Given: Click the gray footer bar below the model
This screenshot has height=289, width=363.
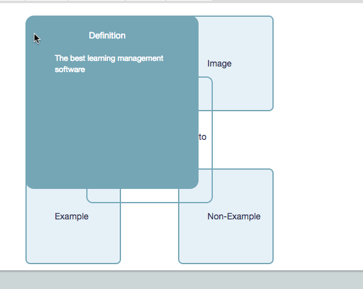Looking at the screenshot, I should 181,280.
